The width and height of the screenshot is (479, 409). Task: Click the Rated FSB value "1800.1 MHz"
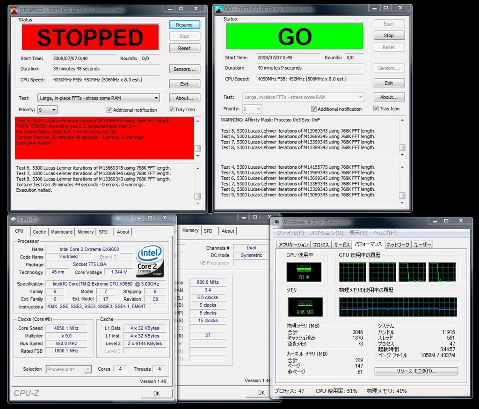point(66,351)
